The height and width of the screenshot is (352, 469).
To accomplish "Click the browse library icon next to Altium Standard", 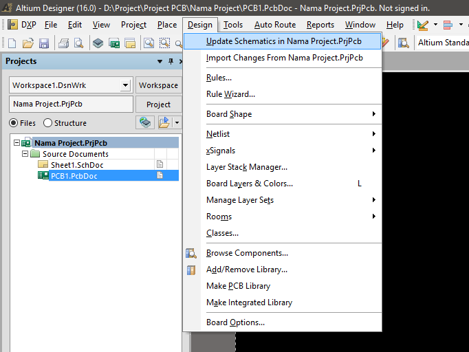I will click(x=403, y=43).
